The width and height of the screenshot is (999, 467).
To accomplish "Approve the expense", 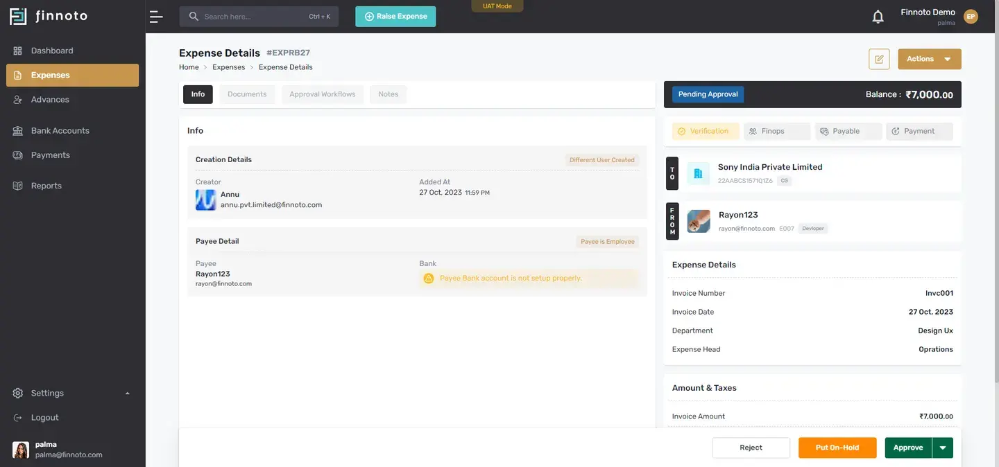I will (x=908, y=448).
